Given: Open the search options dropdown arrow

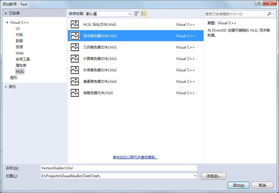Looking at the screenshot, I should pyautogui.click(x=273, y=14).
